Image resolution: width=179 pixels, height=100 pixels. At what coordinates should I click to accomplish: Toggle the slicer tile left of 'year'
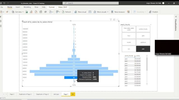129,49
